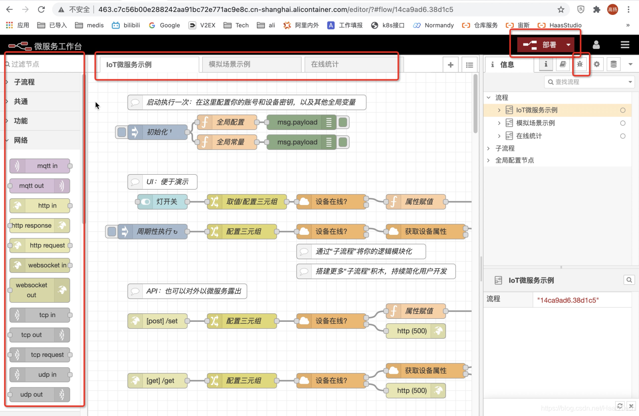Open the bilibili bookmark
The height and width of the screenshot is (416, 639).
pos(126,25)
